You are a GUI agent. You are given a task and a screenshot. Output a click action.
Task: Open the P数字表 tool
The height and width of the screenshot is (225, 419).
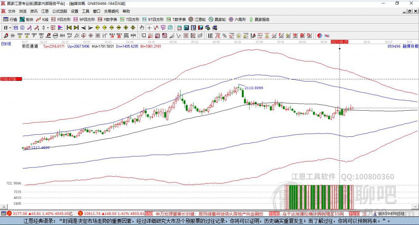[108, 20]
